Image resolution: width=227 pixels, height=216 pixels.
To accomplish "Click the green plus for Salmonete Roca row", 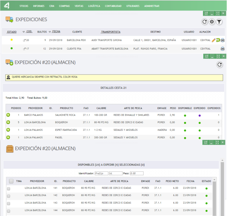I will click(8, 115).
